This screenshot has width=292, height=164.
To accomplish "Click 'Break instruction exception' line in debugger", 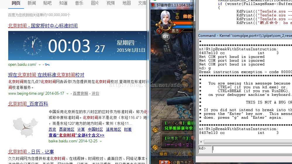I will [x=245, y=72].
